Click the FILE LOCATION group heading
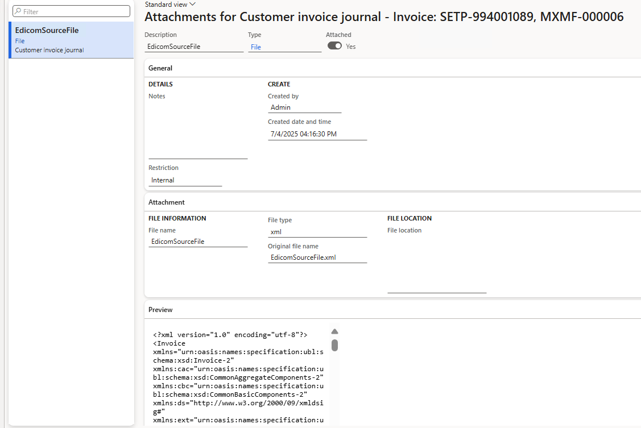The width and height of the screenshot is (641, 428). click(x=409, y=218)
